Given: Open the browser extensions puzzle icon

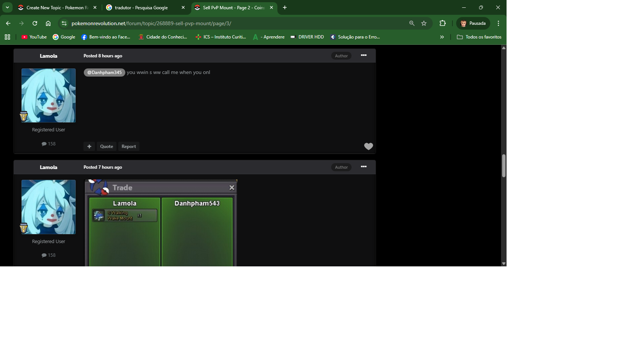Looking at the screenshot, I should [442, 23].
